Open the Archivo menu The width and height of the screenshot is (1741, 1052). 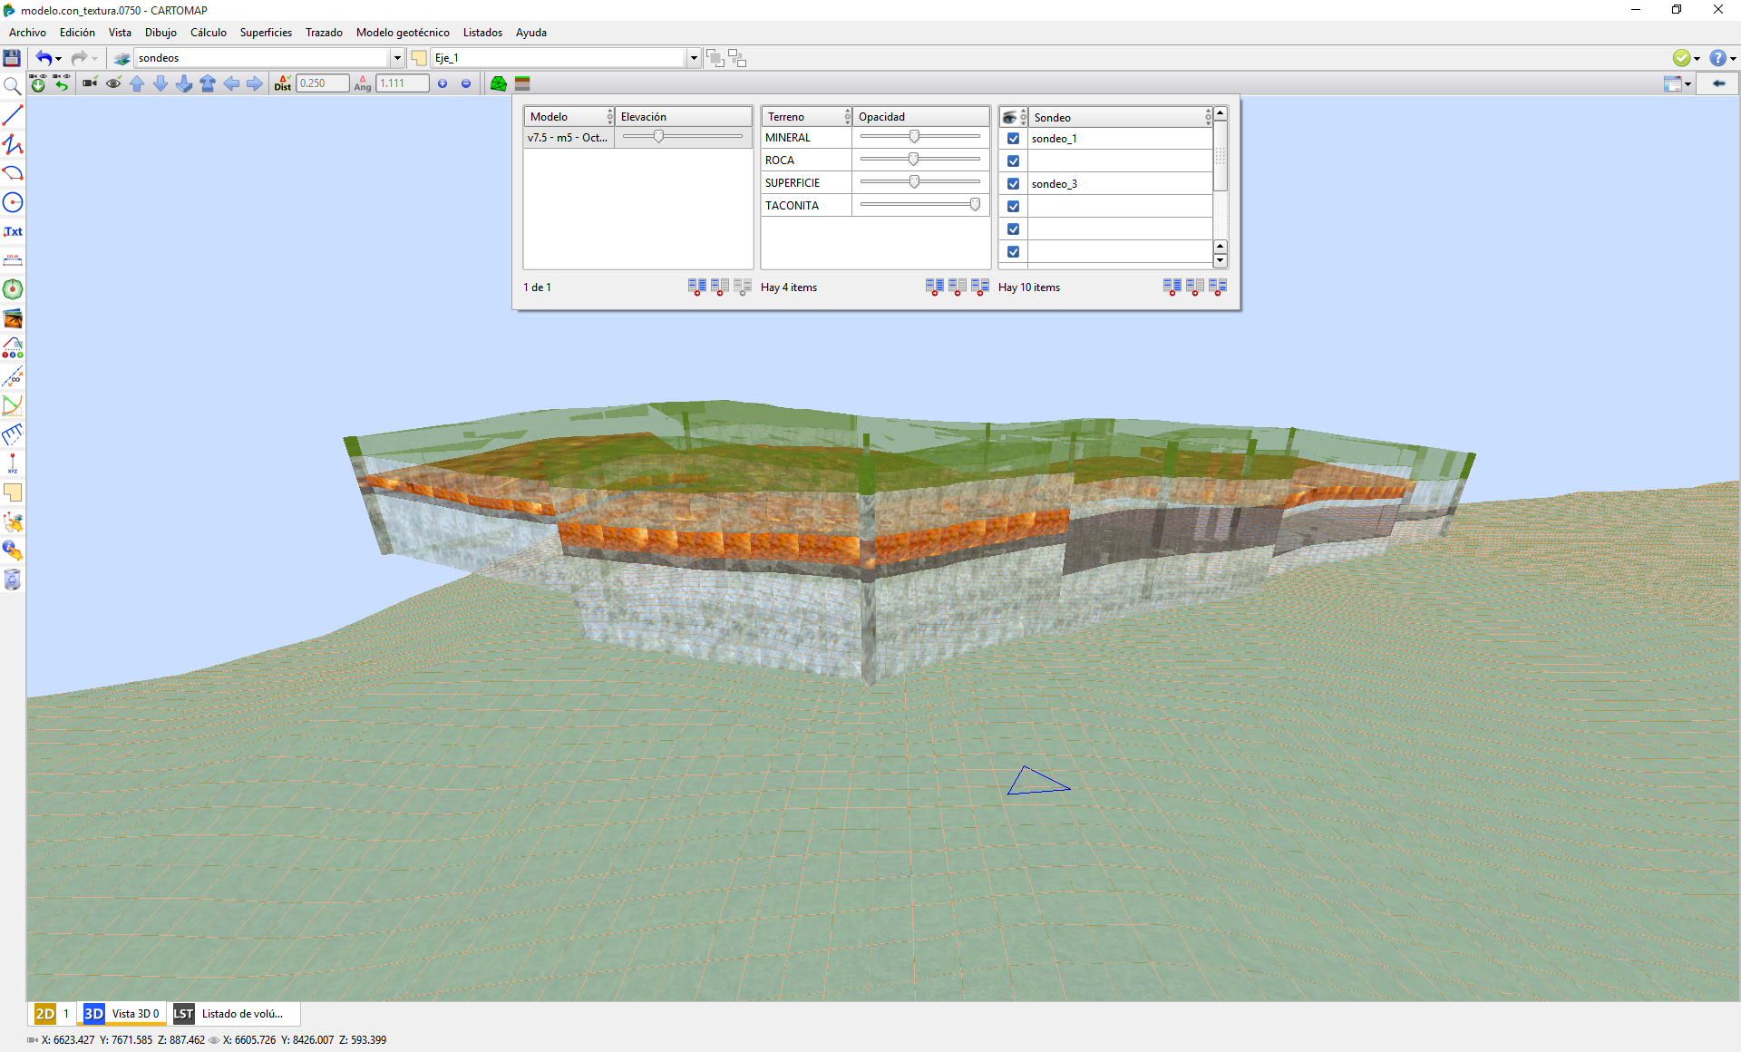pos(27,33)
